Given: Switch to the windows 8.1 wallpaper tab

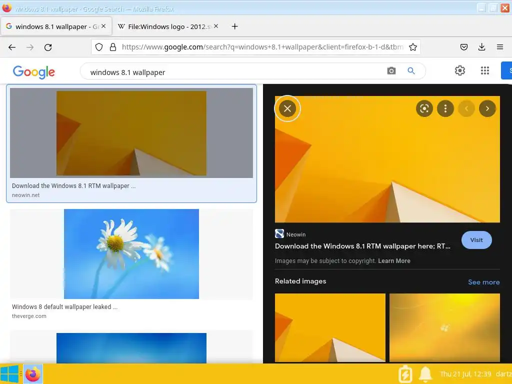Looking at the screenshot, I should coord(56,26).
